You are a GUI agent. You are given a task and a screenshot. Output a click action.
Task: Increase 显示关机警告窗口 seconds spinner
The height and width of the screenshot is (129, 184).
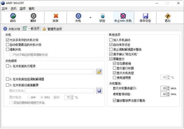pyautogui.click(x=168, y=87)
